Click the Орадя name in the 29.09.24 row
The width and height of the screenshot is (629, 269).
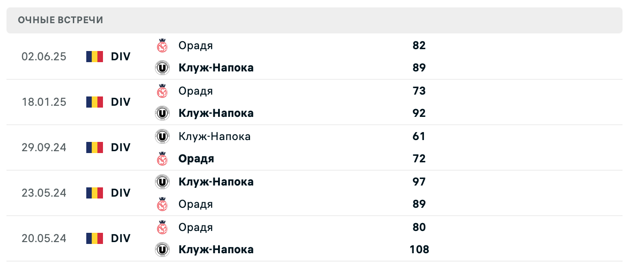(196, 159)
